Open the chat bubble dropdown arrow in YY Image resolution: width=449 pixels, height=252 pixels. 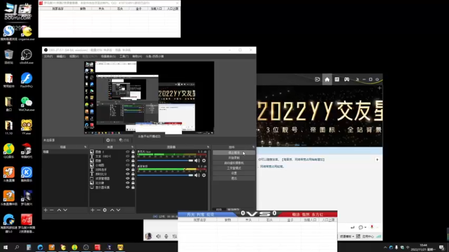point(365,227)
